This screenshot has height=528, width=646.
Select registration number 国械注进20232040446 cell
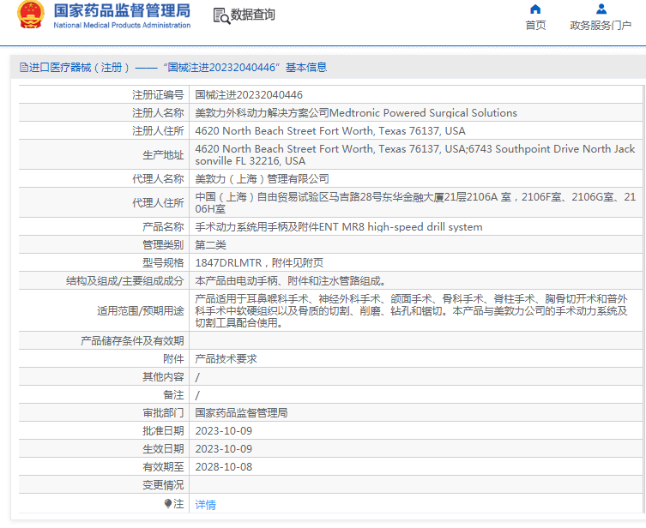click(249, 95)
